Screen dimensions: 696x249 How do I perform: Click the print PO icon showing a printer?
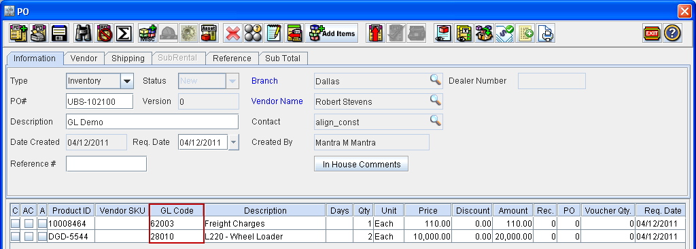click(x=39, y=33)
